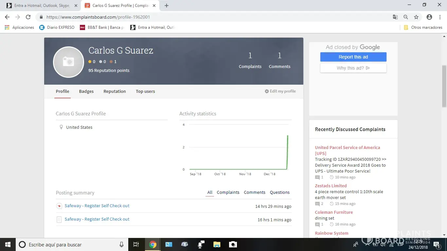Click the Edit my profile gear
The width and height of the screenshot is (447, 251).
pos(267,92)
